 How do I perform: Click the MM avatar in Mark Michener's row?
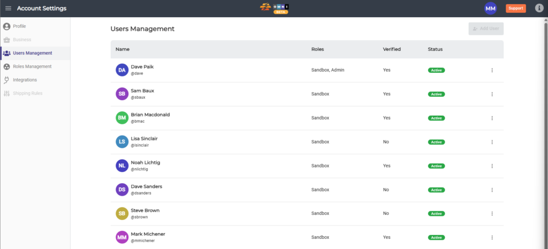coord(122,237)
